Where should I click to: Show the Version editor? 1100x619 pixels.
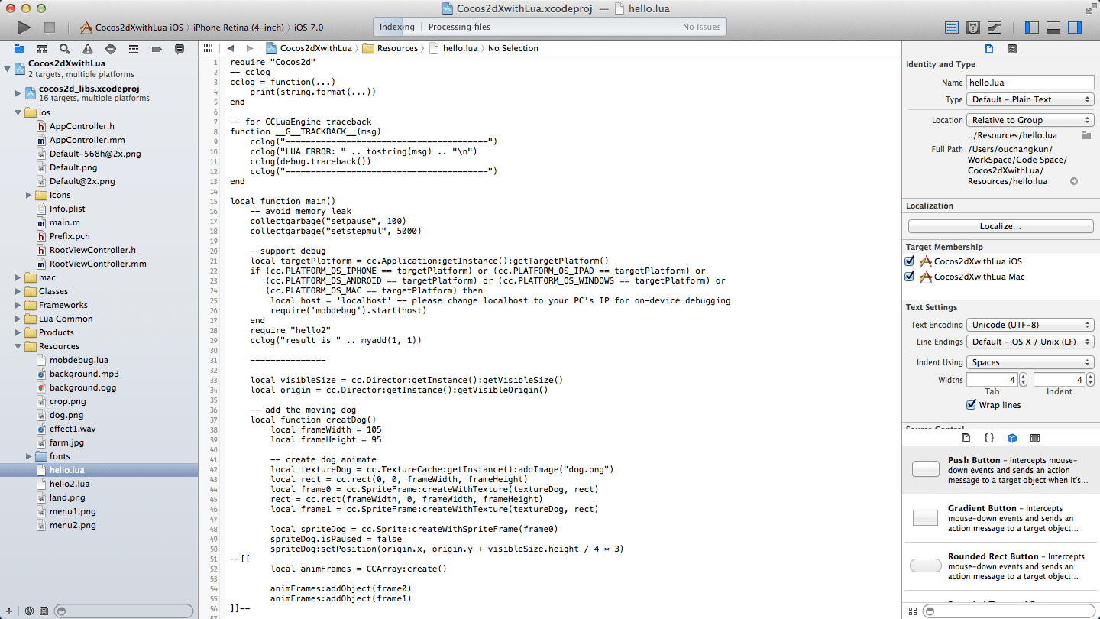[x=995, y=28]
